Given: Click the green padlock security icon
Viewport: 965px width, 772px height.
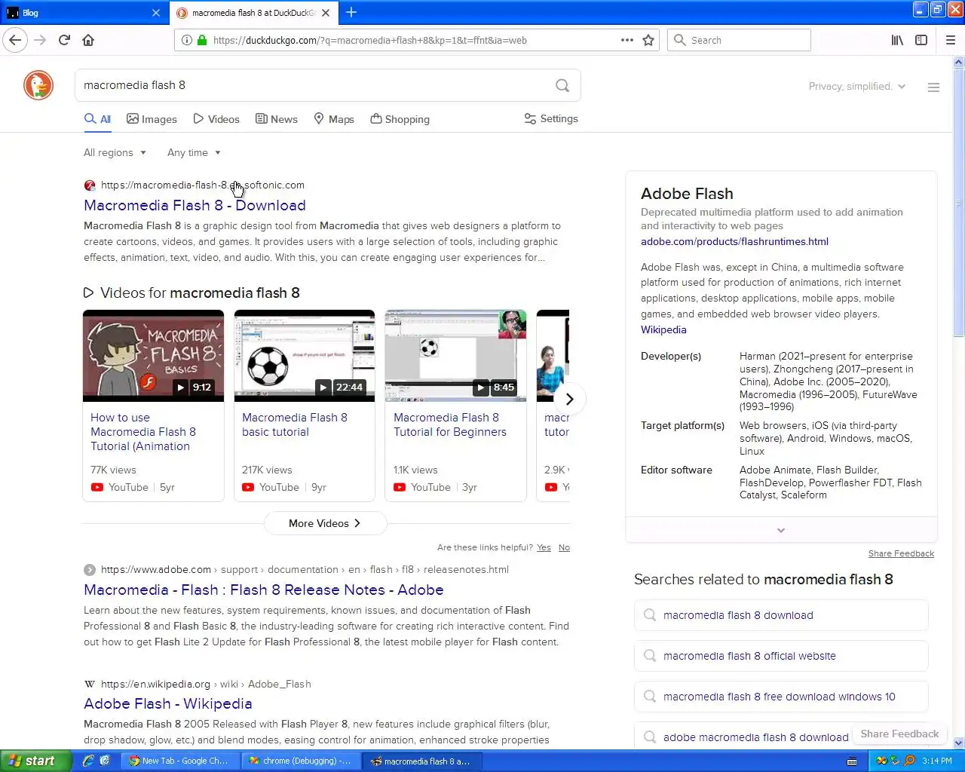Looking at the screenshot, I should click(202, 40).
